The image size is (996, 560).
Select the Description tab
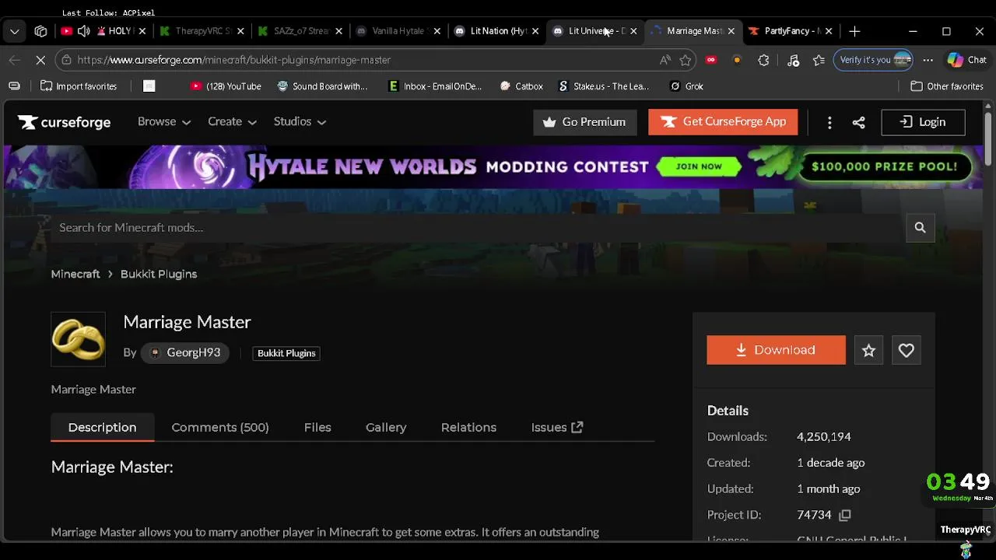[x=102, y=428]
